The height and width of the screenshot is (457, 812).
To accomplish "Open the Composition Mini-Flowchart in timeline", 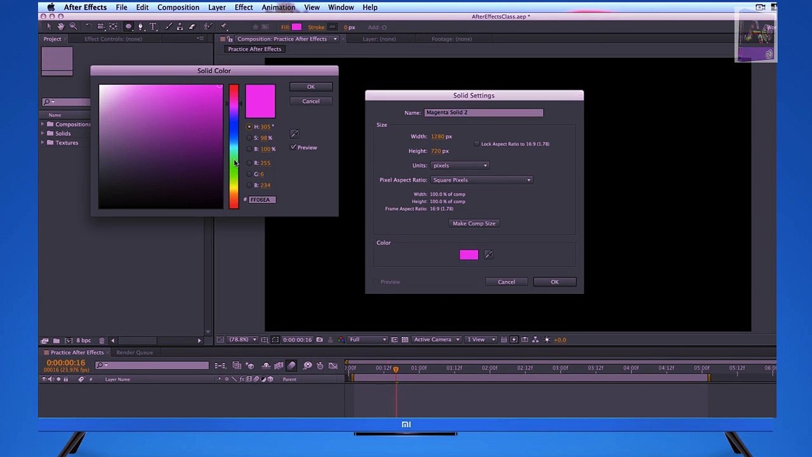I will [x=219, y=366].
